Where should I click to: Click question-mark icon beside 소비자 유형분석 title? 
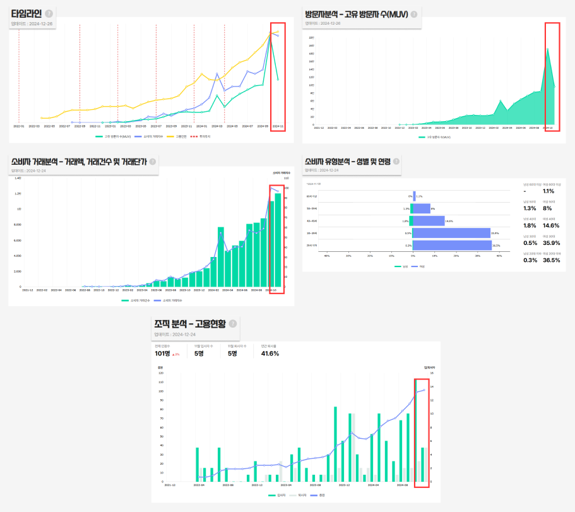point(396,162)
